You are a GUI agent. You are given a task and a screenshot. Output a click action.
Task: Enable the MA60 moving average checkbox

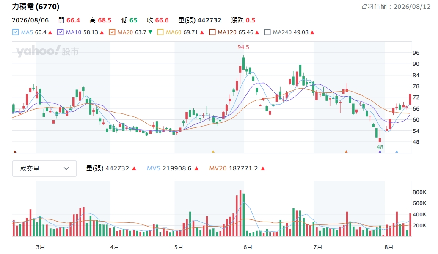tap(160, 32)
